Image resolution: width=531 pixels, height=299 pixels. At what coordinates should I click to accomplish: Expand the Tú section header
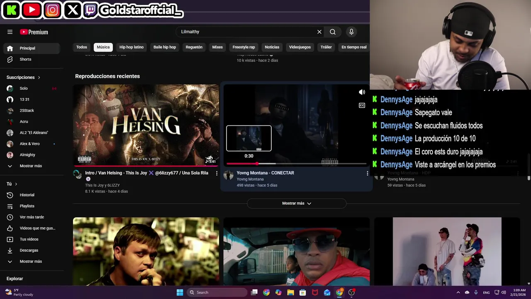pos(12,184)
